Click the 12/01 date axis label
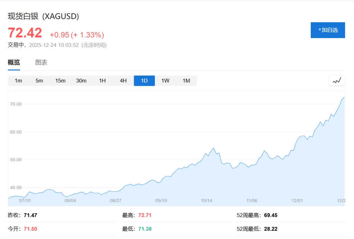354x239 pixels. pyautogui.click(x=297, y=200)
